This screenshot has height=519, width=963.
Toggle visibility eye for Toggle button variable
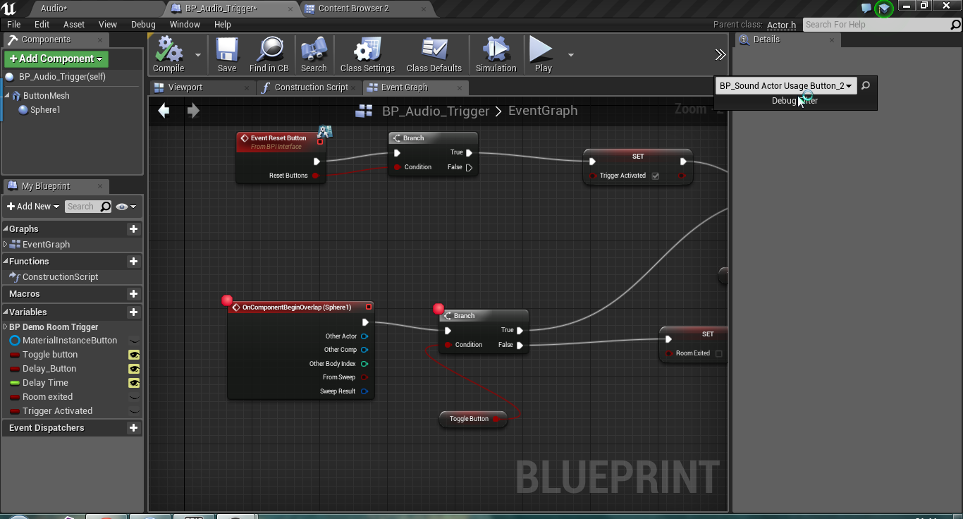click(x=134, y=355)
